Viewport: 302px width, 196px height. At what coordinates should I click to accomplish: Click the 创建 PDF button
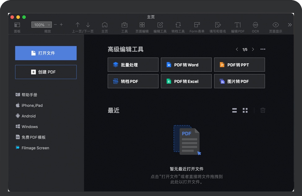(x=46, y=72)
